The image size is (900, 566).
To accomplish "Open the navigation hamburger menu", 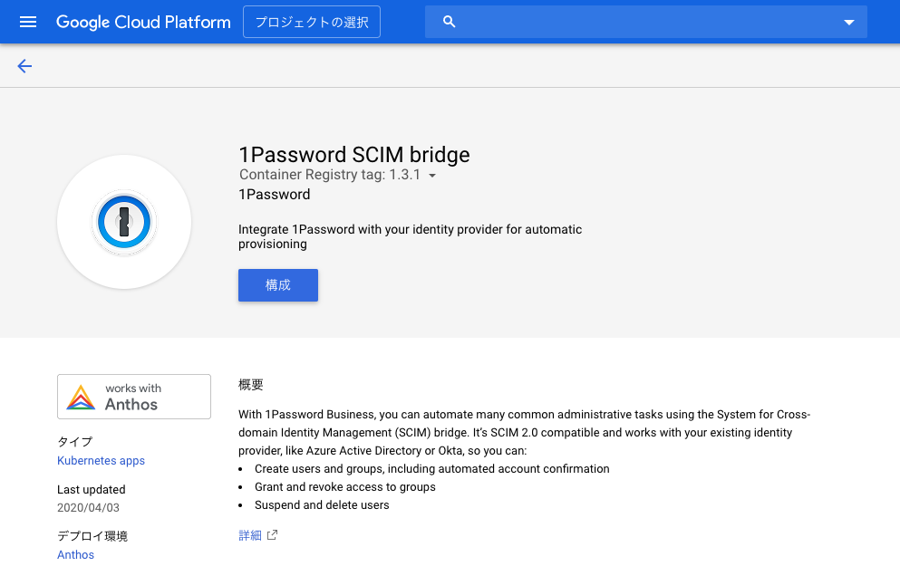I will coord(27,22).
